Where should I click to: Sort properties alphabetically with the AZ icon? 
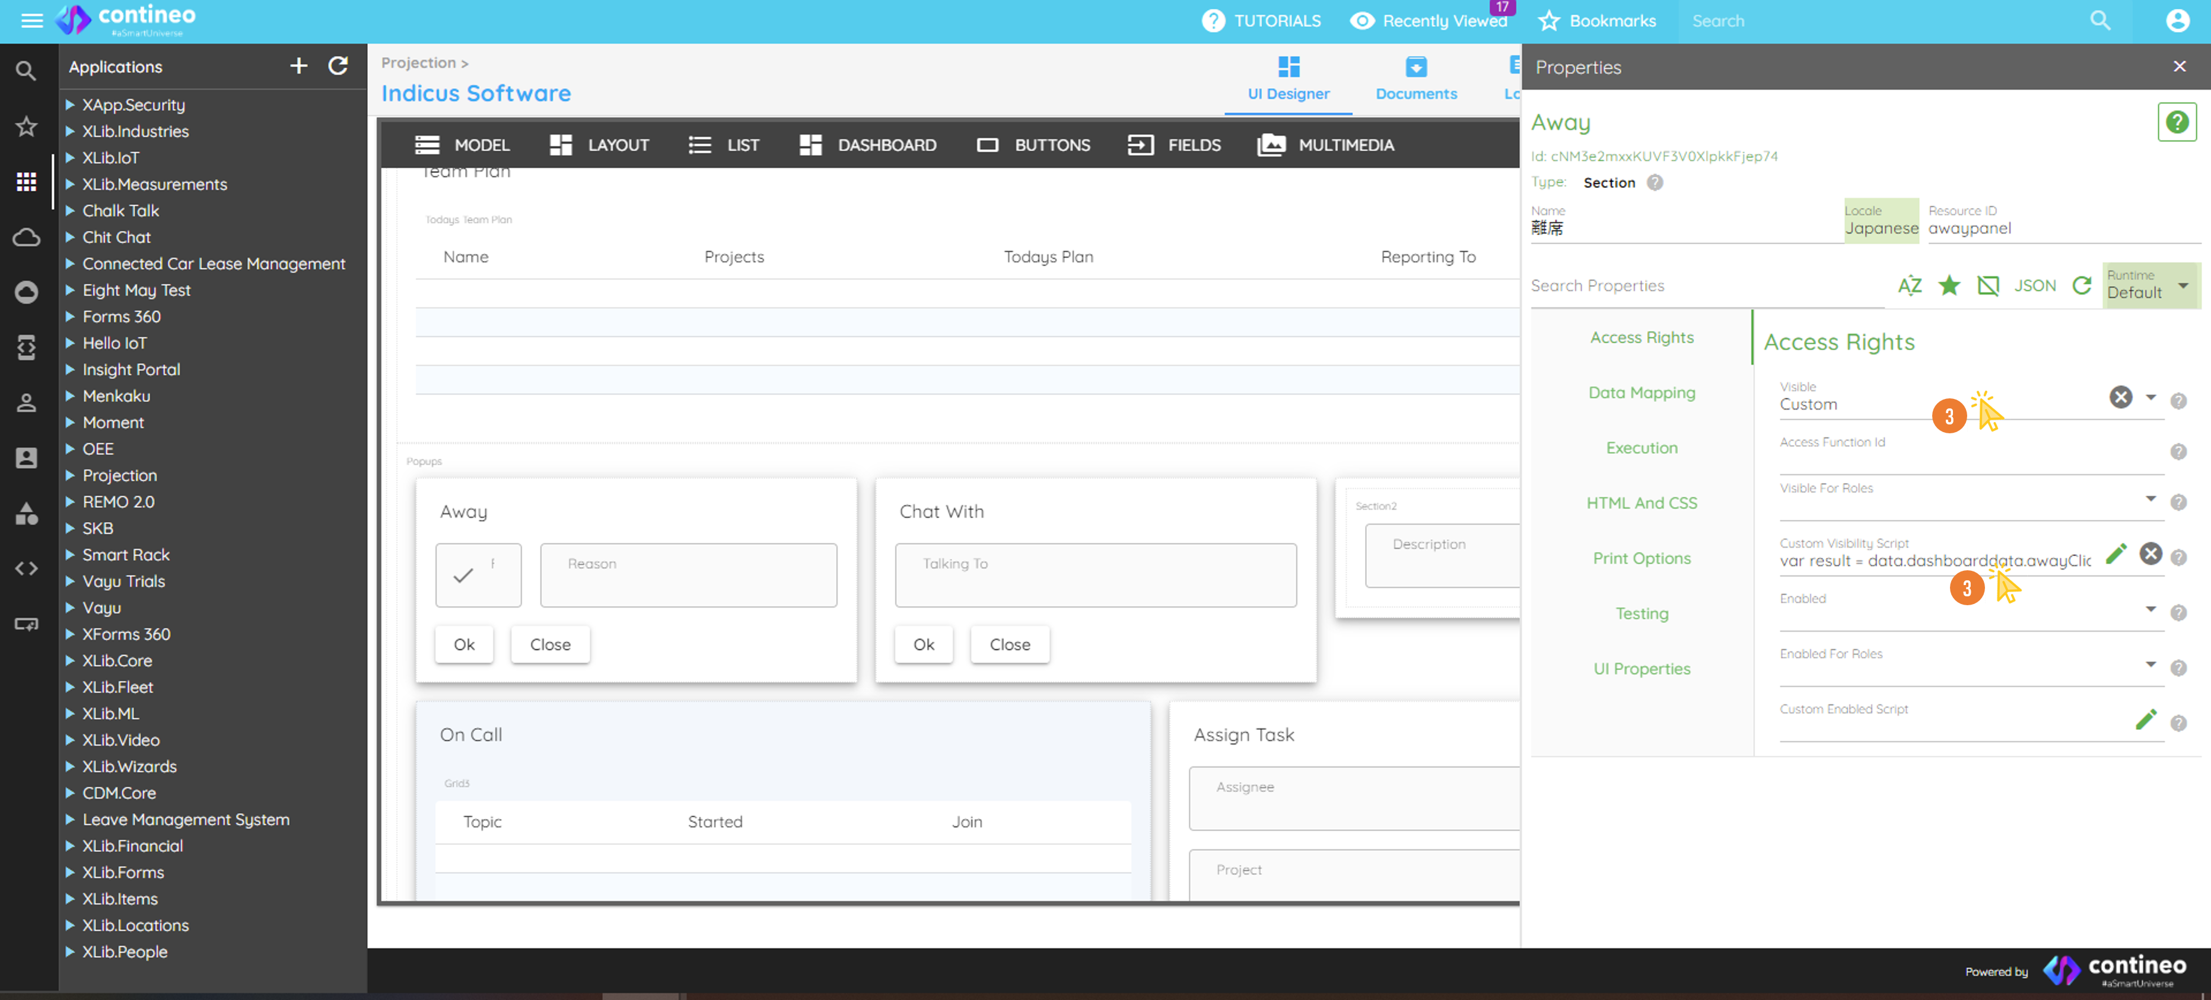pyautogui.click(x=1910, y=285)
